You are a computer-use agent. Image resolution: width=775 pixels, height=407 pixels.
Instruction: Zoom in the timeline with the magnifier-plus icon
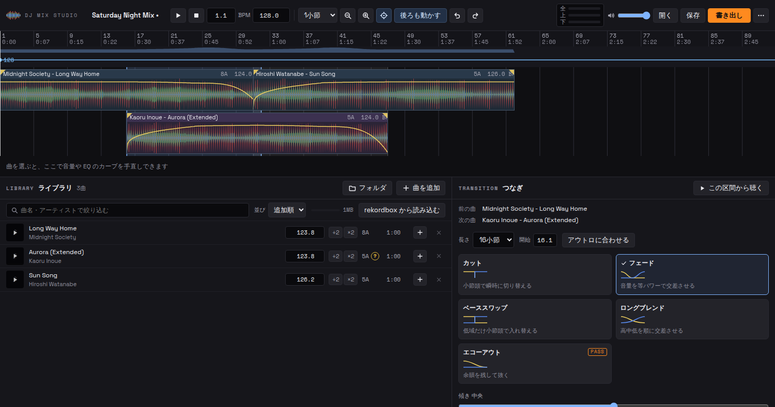pyautogui.click(x=366, y=15)
